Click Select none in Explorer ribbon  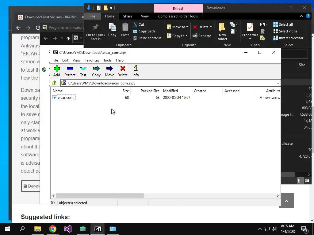(285, 31)
